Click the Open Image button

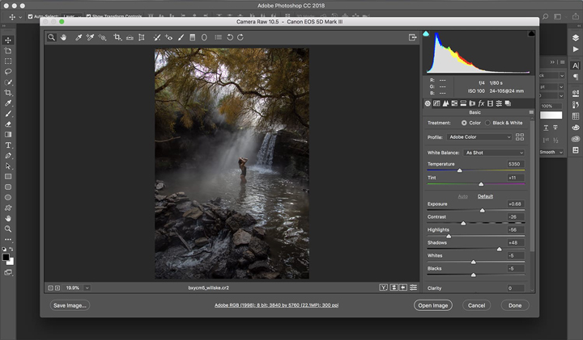(x=433, y=305)
